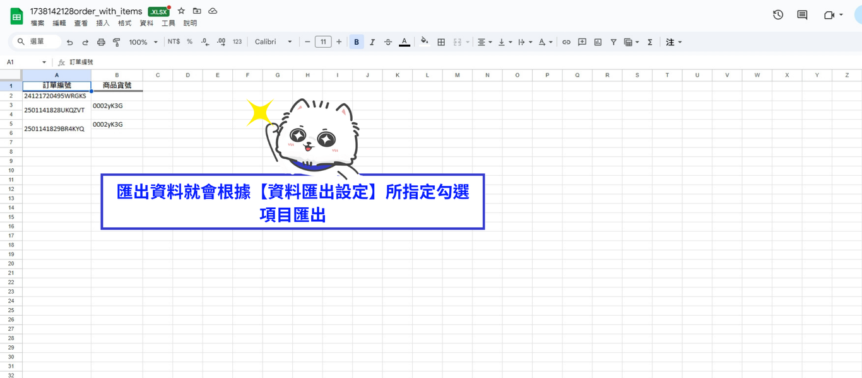862x378 pixels.
Task: Format the cell as percent
Action: 189,42
